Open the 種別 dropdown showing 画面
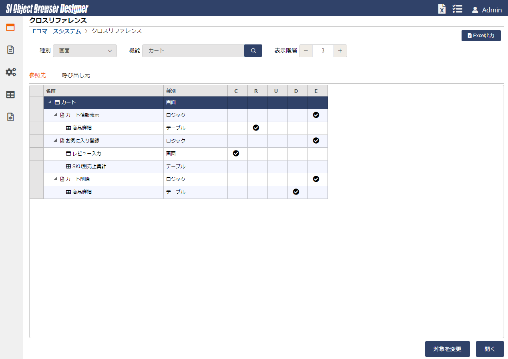This screenshot has width=508, height=359. point(85,51)
